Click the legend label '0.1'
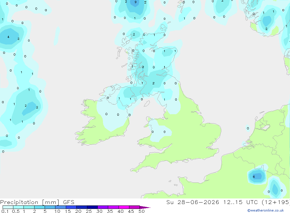 (5, 211)
